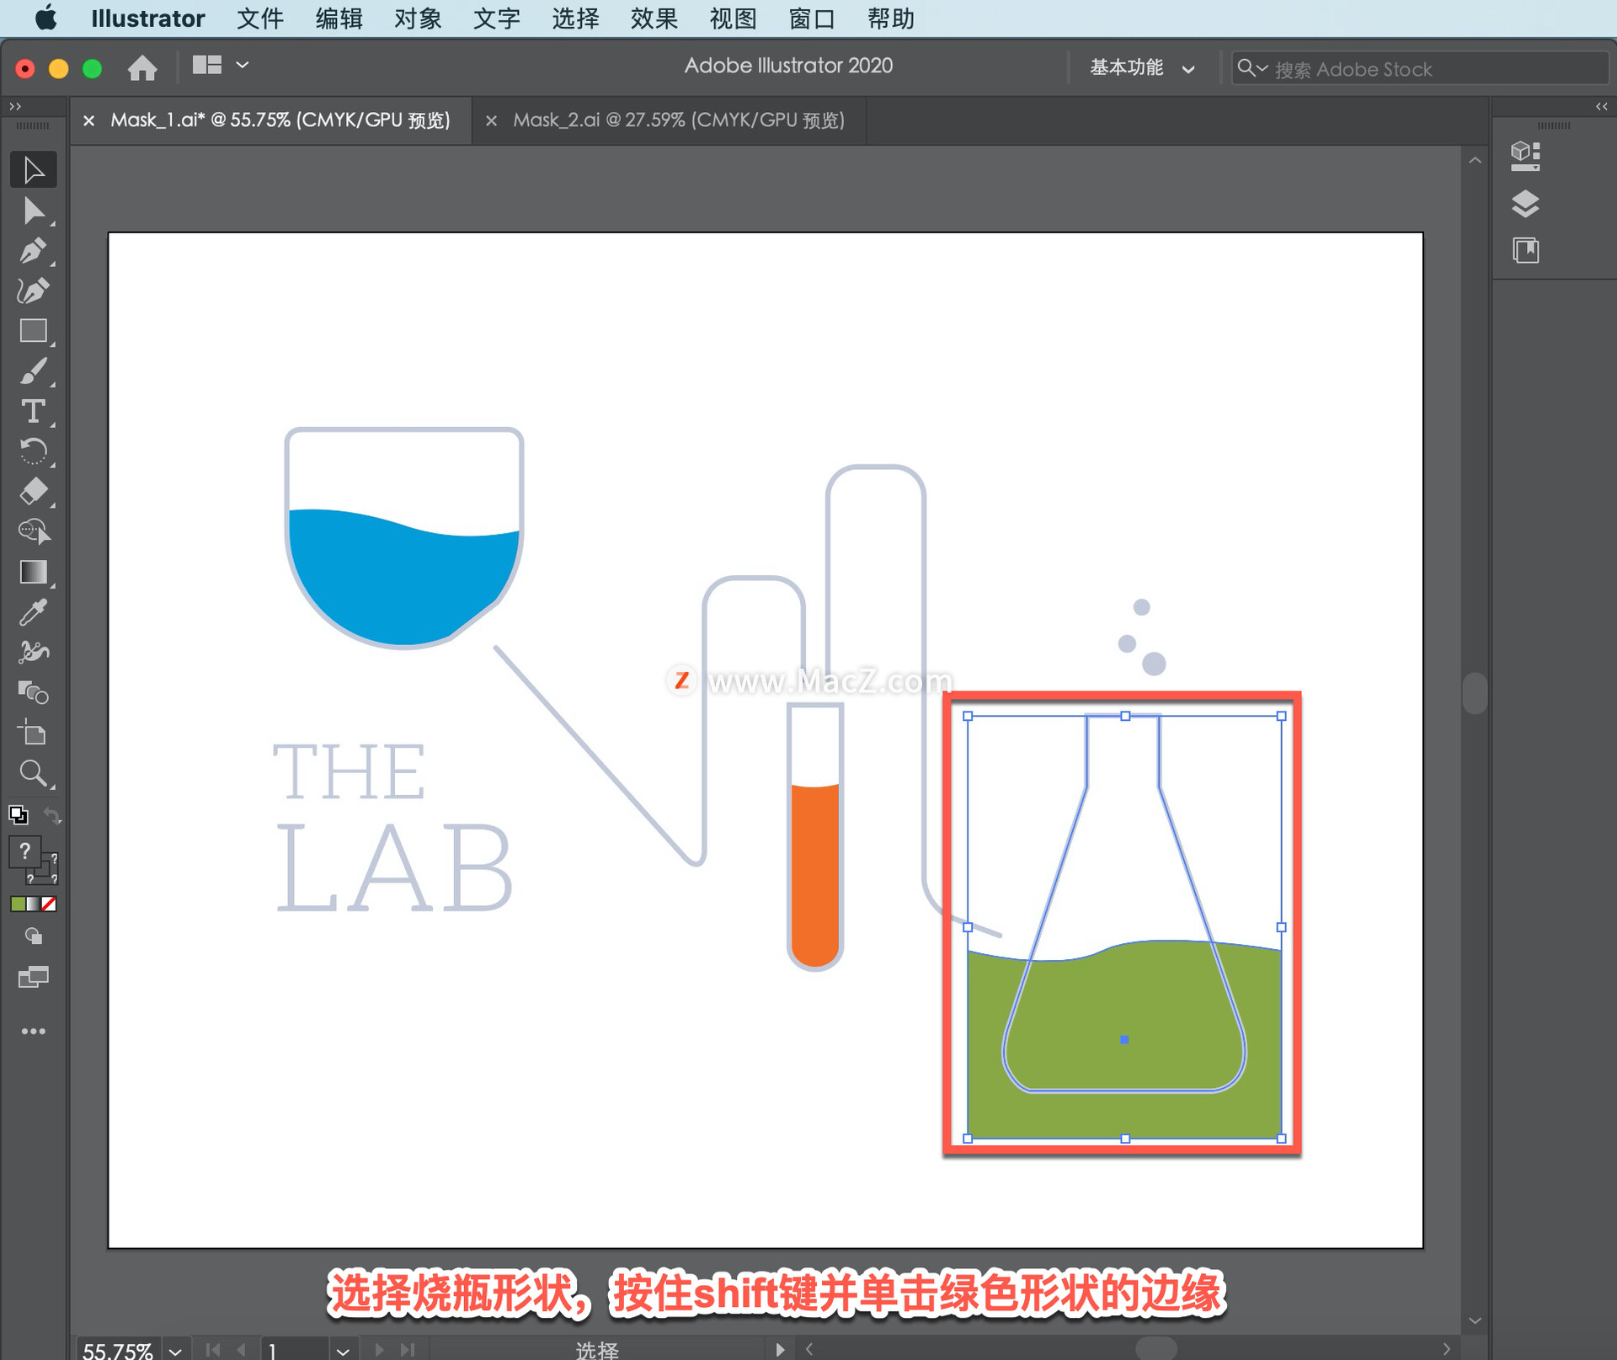
Task: Select the Blend shapes tool
Action: (34, 693)
